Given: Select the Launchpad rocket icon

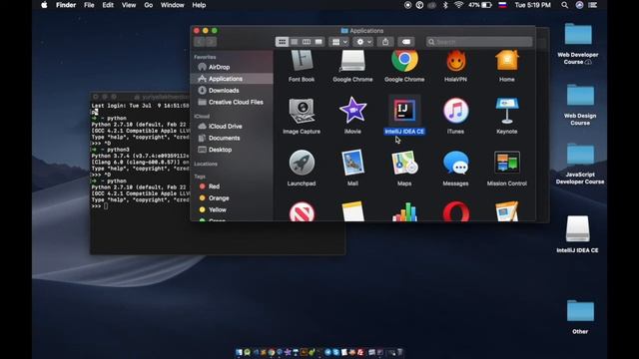Looking at the screenshot, I should 302,163.
